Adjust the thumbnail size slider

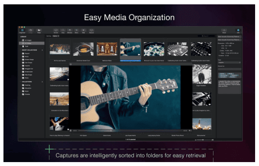[204, 140]
